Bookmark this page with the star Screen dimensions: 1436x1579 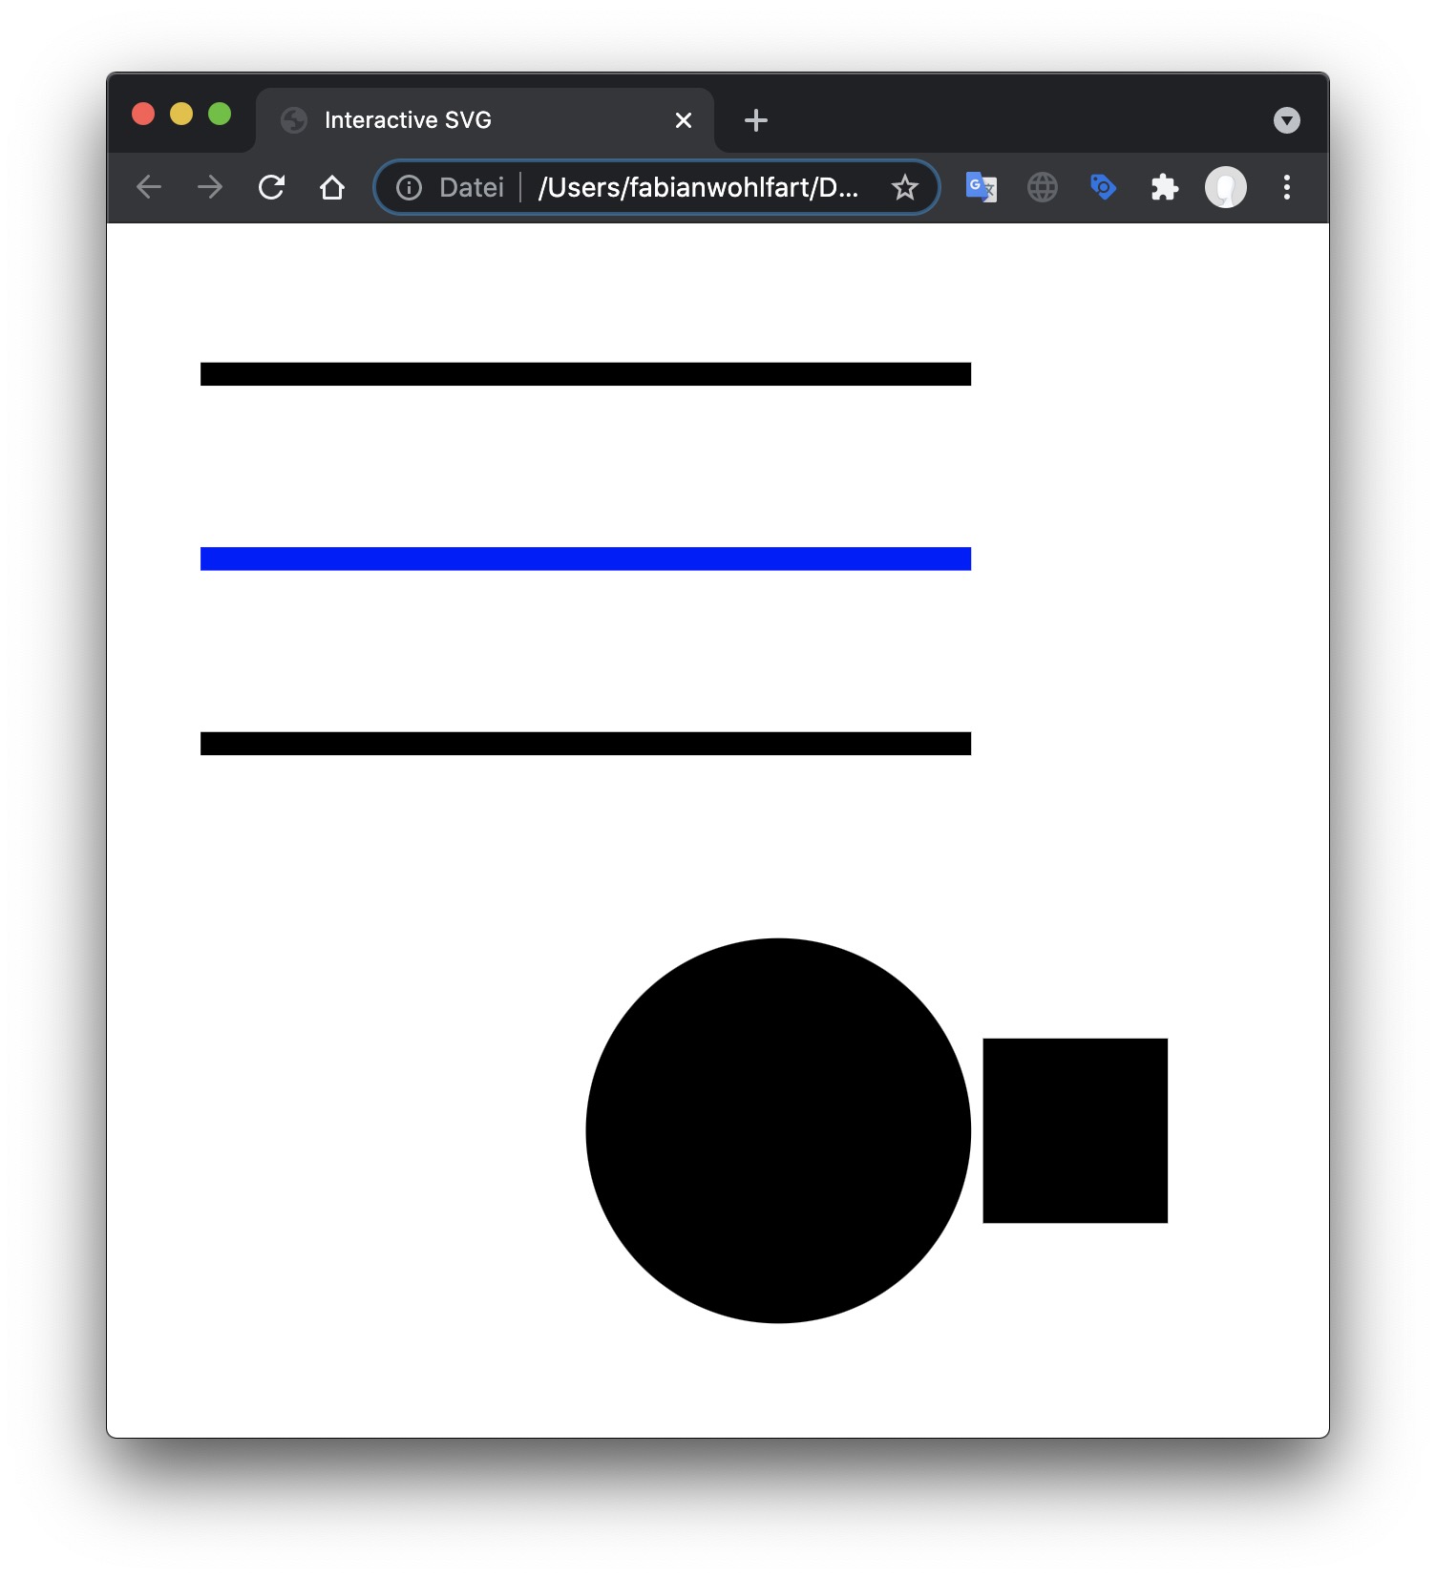905,187
